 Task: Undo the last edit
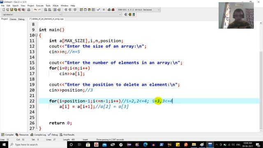[35, 10]
